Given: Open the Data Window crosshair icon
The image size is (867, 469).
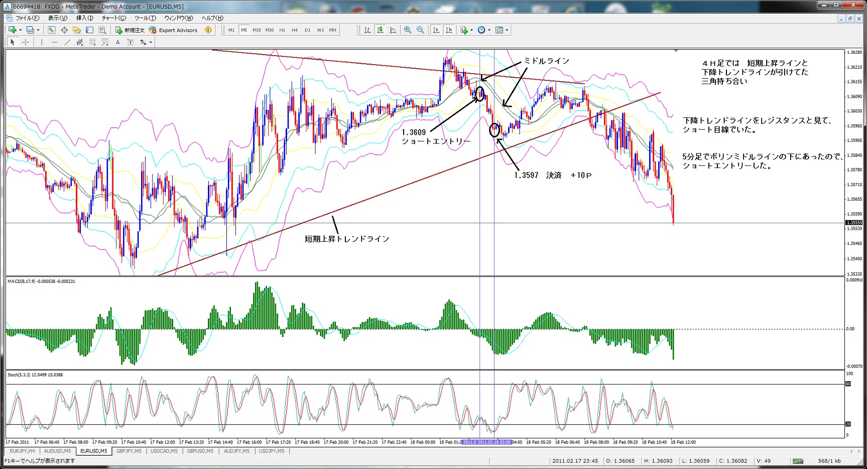Looking at the screenshot, I should 64,30.
